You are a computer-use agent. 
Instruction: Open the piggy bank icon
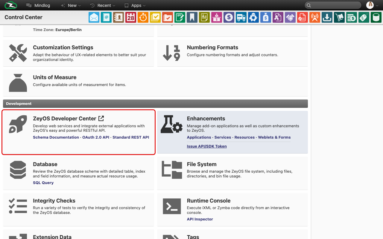coord(253,17)
